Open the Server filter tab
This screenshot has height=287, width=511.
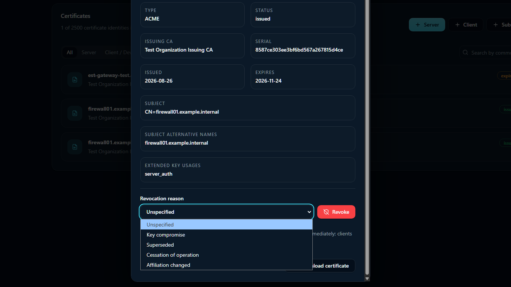(x=89, y=52)
